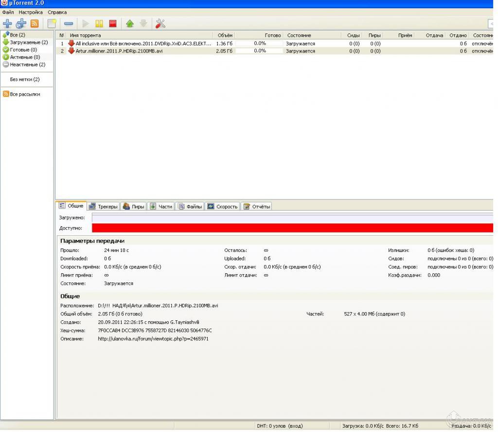Click the Create New Torrent icon

pos(52,23)
